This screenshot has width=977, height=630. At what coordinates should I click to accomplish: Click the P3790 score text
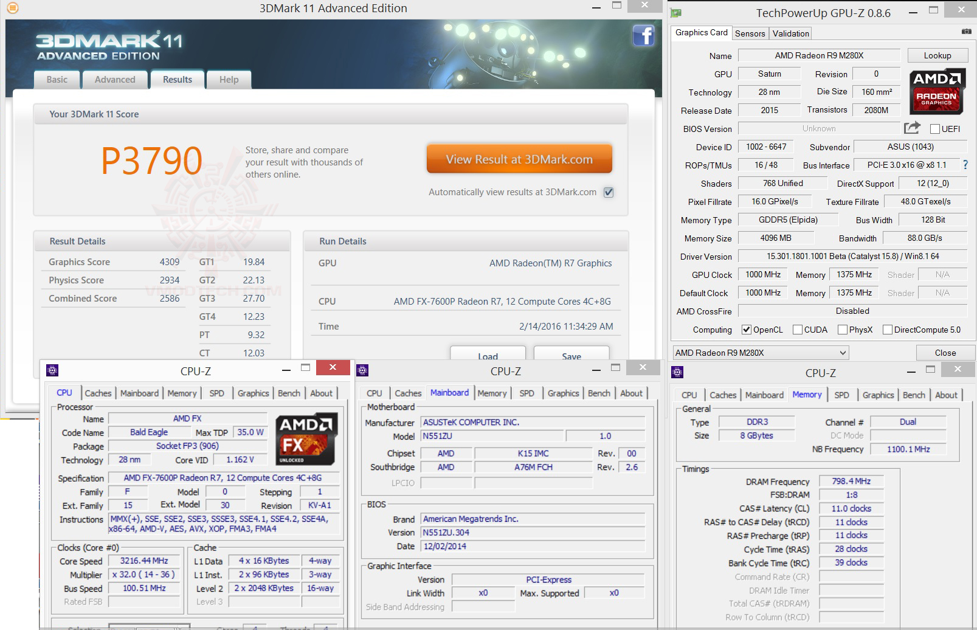pyautogui.click(x=151, y=161)
